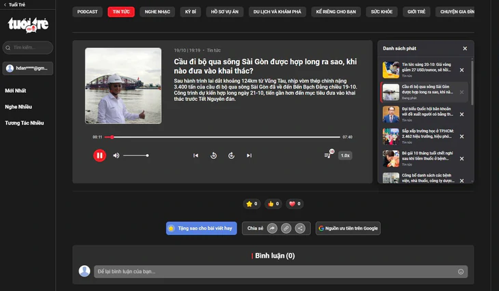Toggle the playlist queue icon
499x291 pixels.
click(x=327, y=155)
